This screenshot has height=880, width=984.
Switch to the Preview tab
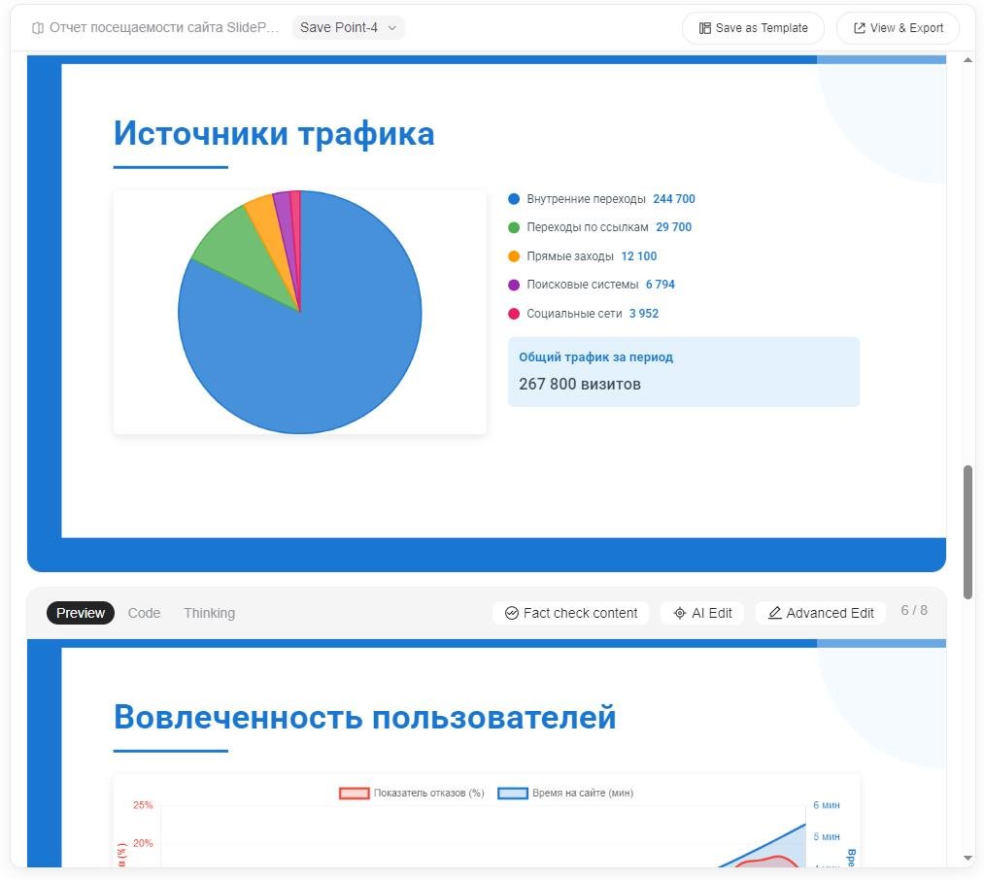click(81, 613)
